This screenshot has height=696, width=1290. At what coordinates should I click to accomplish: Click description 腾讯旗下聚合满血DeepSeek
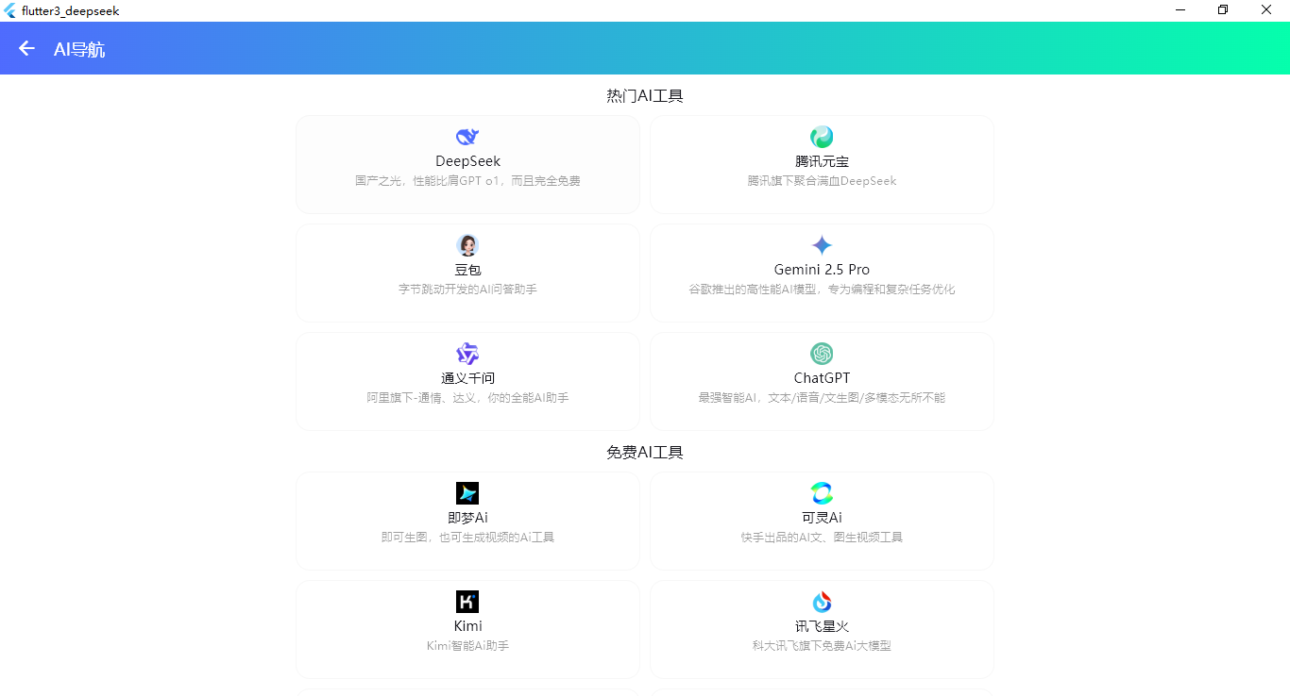[822, 181]
